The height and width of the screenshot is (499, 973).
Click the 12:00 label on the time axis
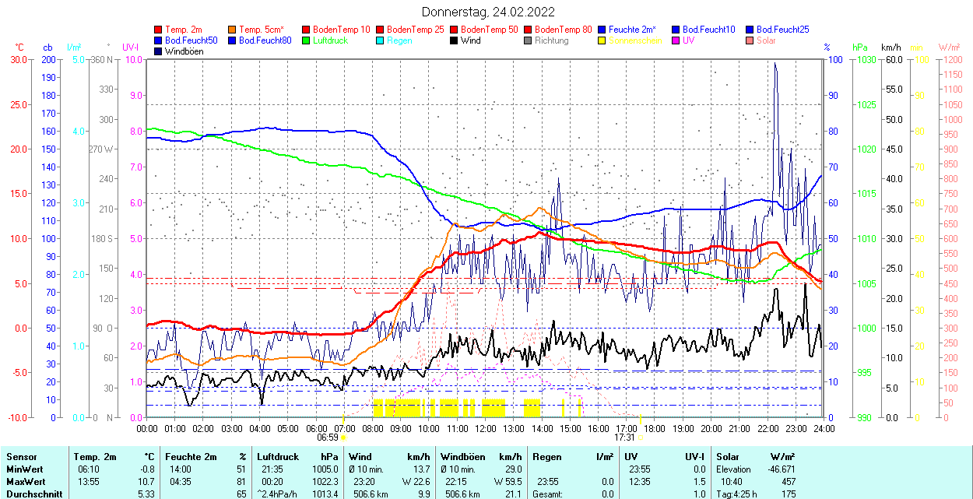point(486,428)
